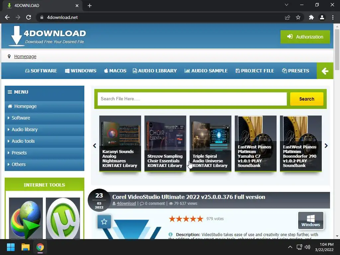Open the taskbar clock and date

(324, 247)
